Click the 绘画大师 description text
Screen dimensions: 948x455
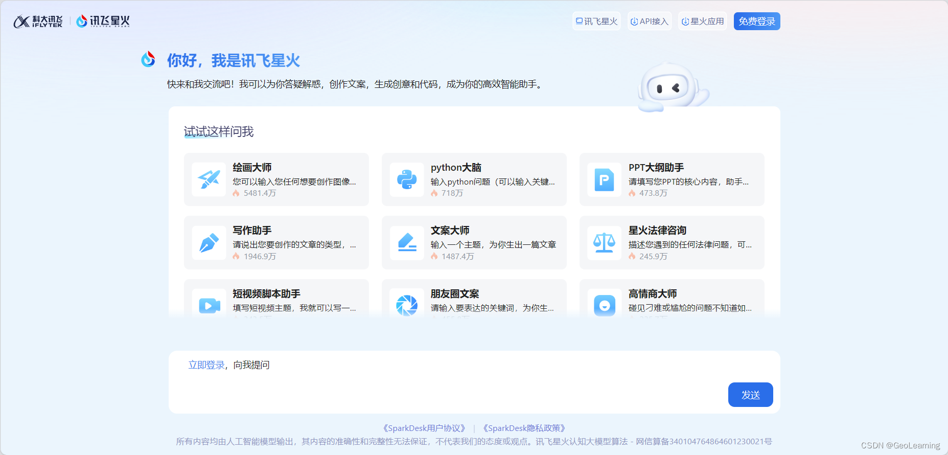[294, 182]
